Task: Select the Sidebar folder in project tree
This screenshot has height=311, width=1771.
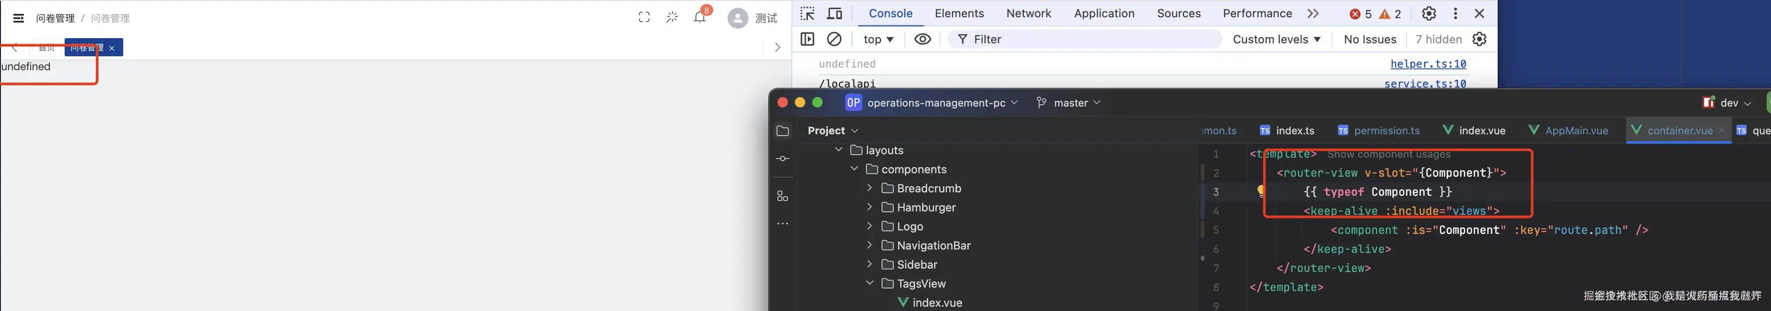Action: [916, 264]
